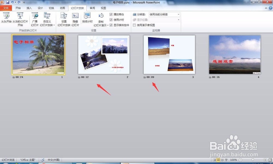Screen dimensions: 273x164
Task: Click Slide Sorter view icon in status bar
Action: tap(218, 160)
